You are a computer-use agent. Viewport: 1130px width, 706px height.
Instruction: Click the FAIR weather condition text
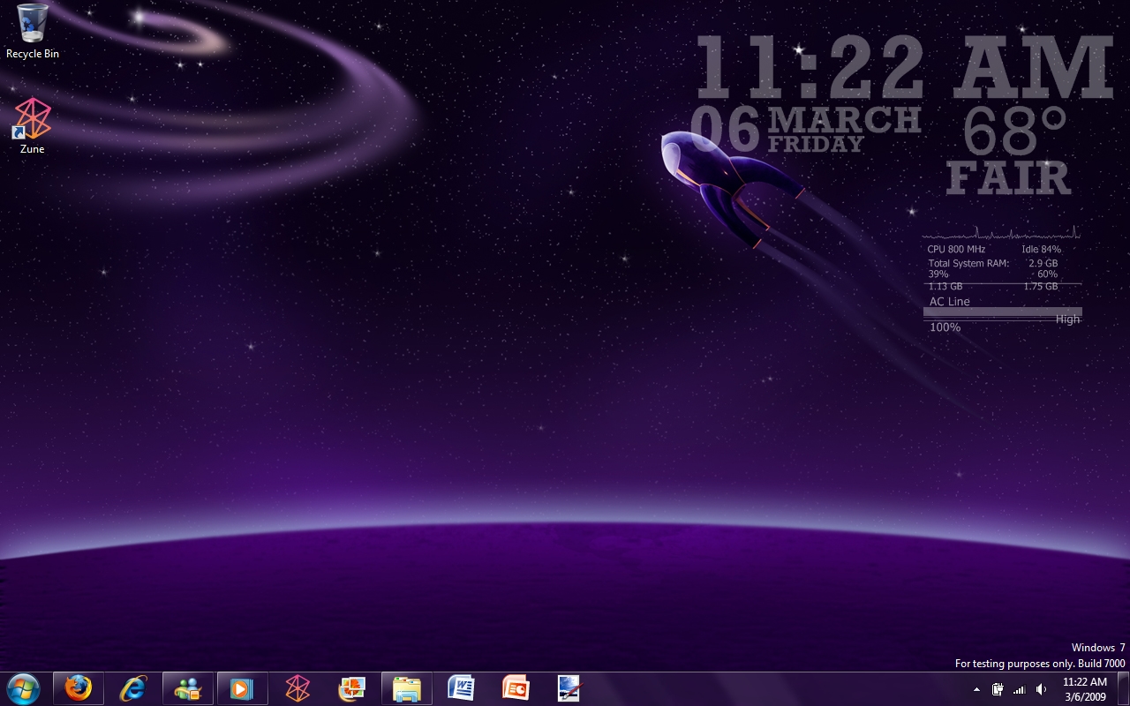coord(1008,178)
